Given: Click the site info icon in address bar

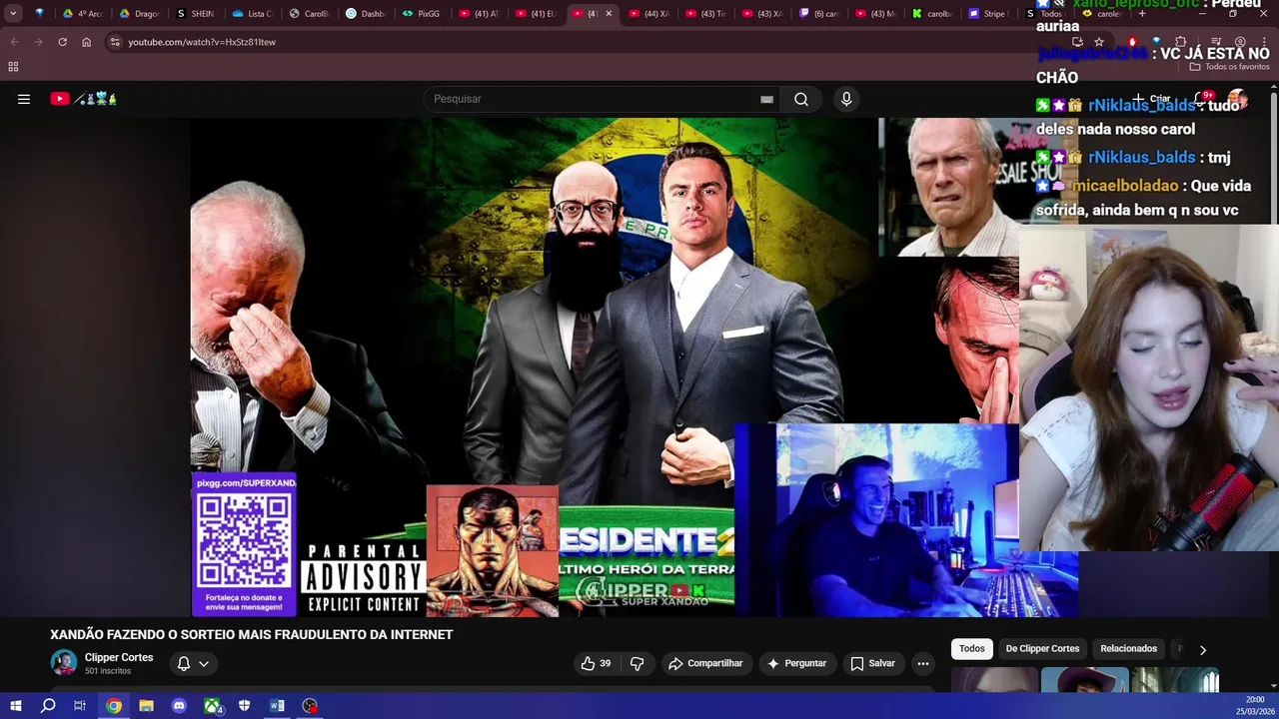Looking at the screenshot, I should tap(115, 42).
